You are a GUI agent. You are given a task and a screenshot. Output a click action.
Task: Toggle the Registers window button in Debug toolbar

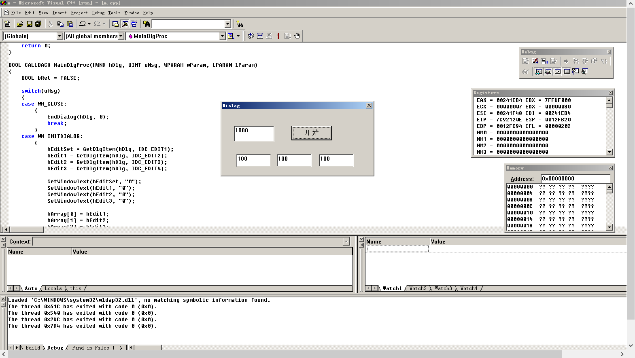(x=558, y=72)
